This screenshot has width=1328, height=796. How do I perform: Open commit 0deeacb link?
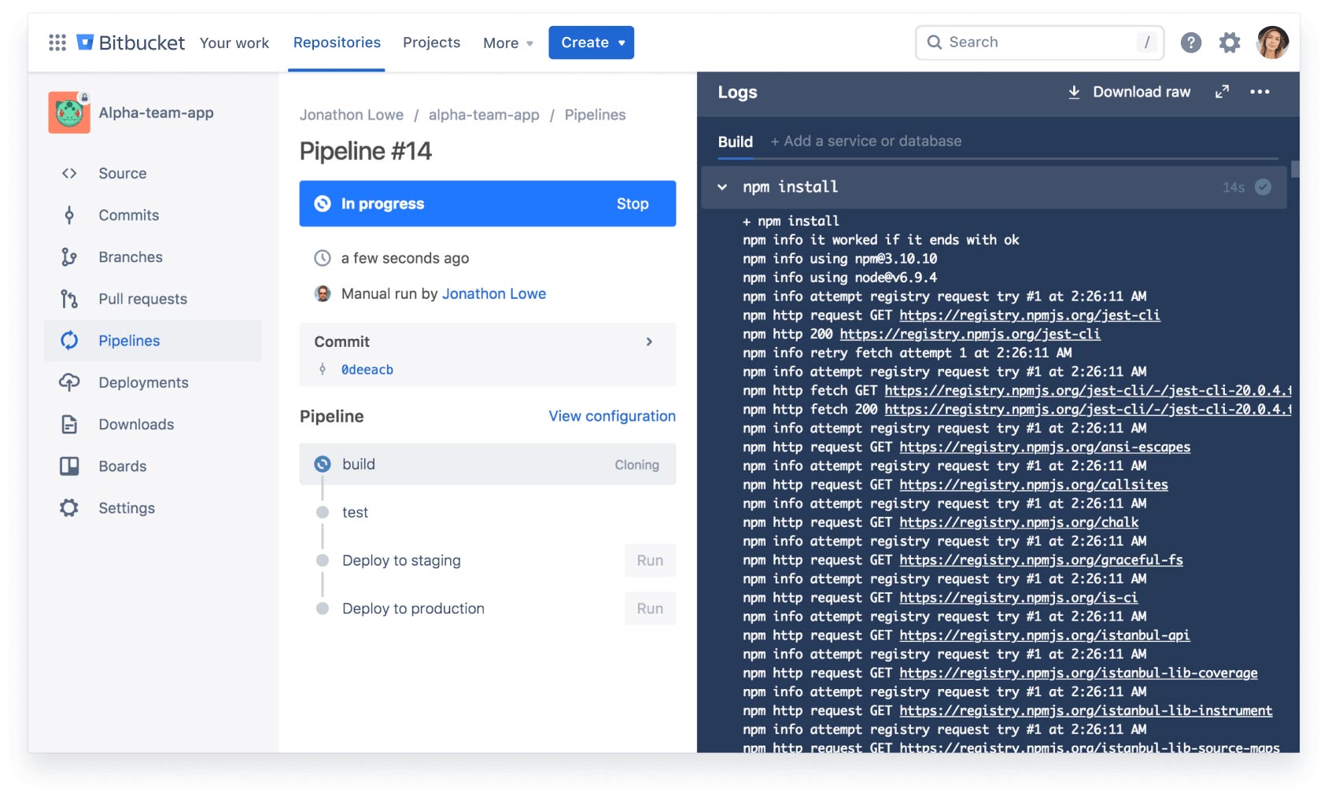pos(367,370)
